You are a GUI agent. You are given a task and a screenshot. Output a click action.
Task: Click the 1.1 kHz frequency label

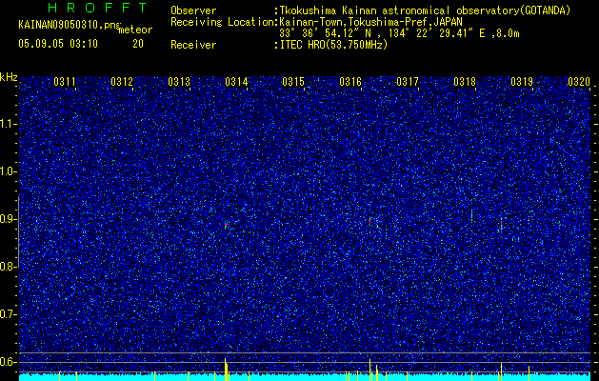click(x=9, y=124)
